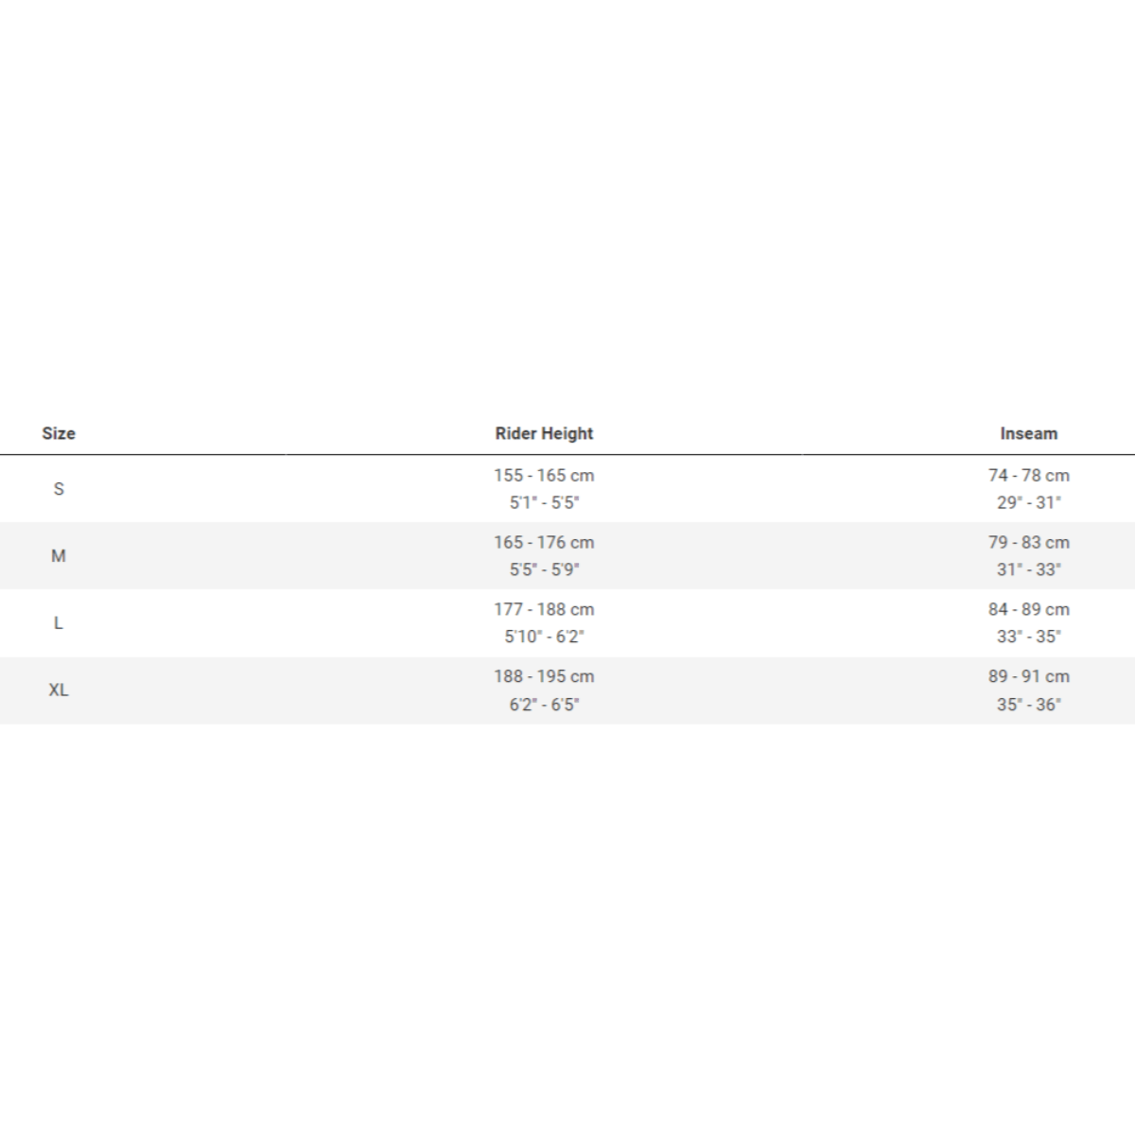
Task: Click the 165 - 176 cm height value
Action: pos(544,543)
